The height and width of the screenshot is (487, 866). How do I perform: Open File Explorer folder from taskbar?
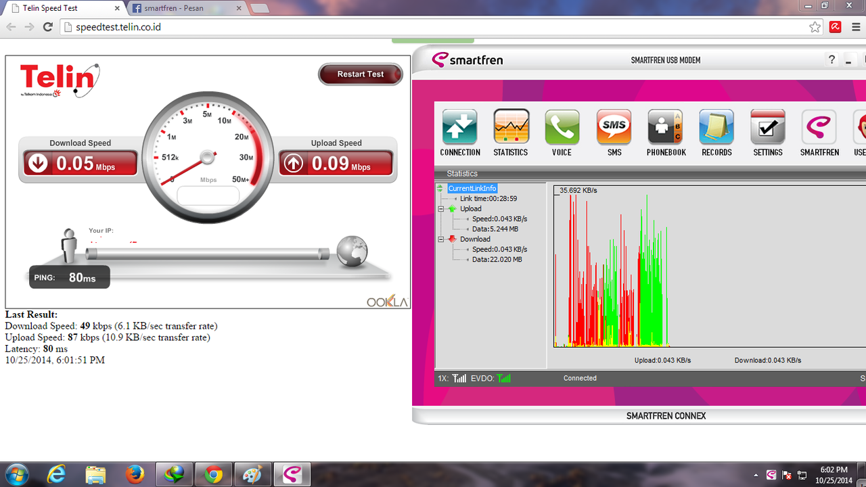click(96, 475)
